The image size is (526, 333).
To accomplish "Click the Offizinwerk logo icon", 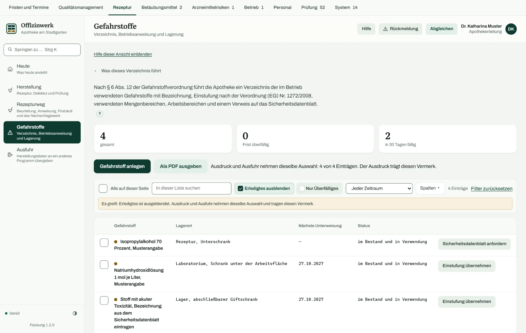I will click(11, 29).
